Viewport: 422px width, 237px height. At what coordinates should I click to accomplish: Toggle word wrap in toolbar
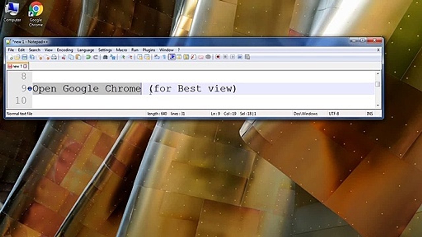[x=157, y=57]
